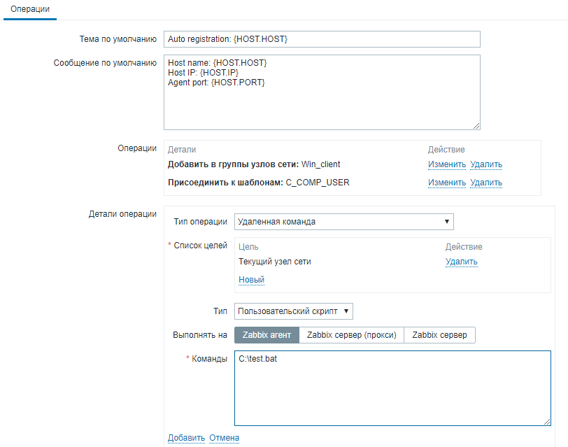The height and width of the screenshot is (447, 568).
Task: Open the Тип script type dropdown
Action: (293, 311)
